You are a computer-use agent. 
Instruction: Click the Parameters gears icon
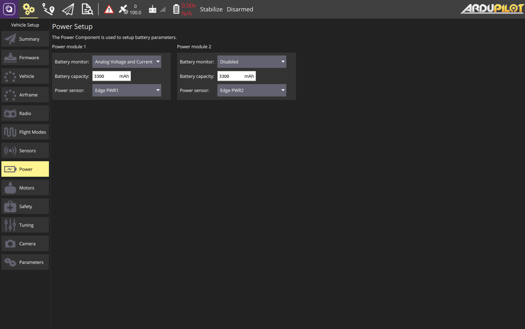click(x=10, y=262)
